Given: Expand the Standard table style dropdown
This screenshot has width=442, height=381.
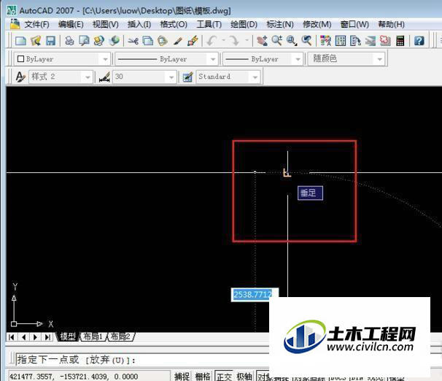Looking at the screenshot, I should [x=255, y=77].
